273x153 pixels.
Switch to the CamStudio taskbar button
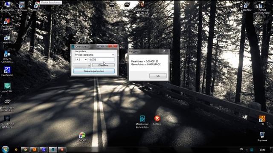click(44, 150)
